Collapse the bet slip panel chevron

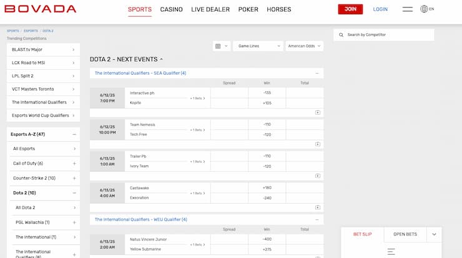[434, 234]
